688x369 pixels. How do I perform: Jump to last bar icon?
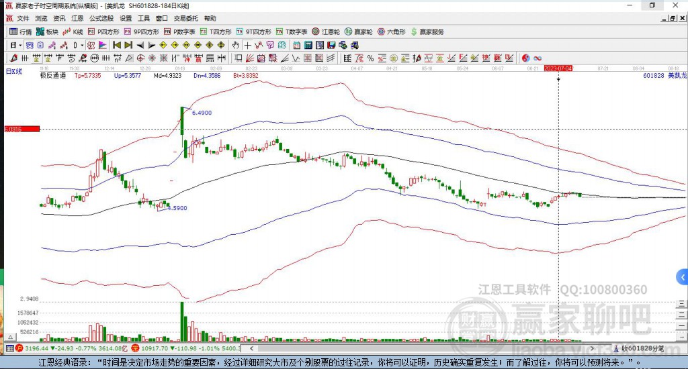128,45
